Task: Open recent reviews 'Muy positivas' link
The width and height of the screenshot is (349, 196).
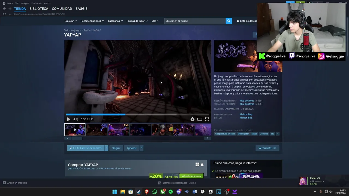Action: click(x=247, y=101)
